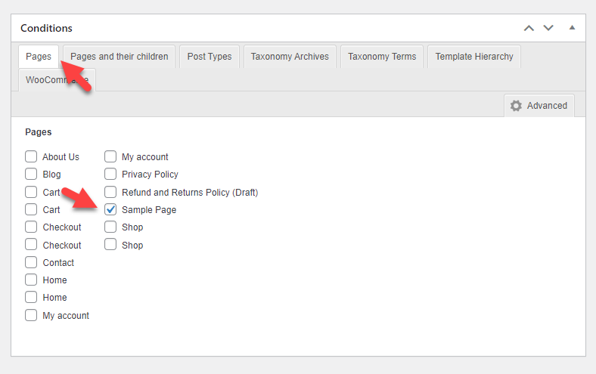
Task: Open the Post Types tab
Action: 210,57
